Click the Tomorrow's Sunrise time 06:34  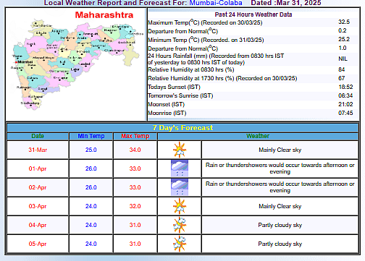pyautogui.click(x=345, y=95)
